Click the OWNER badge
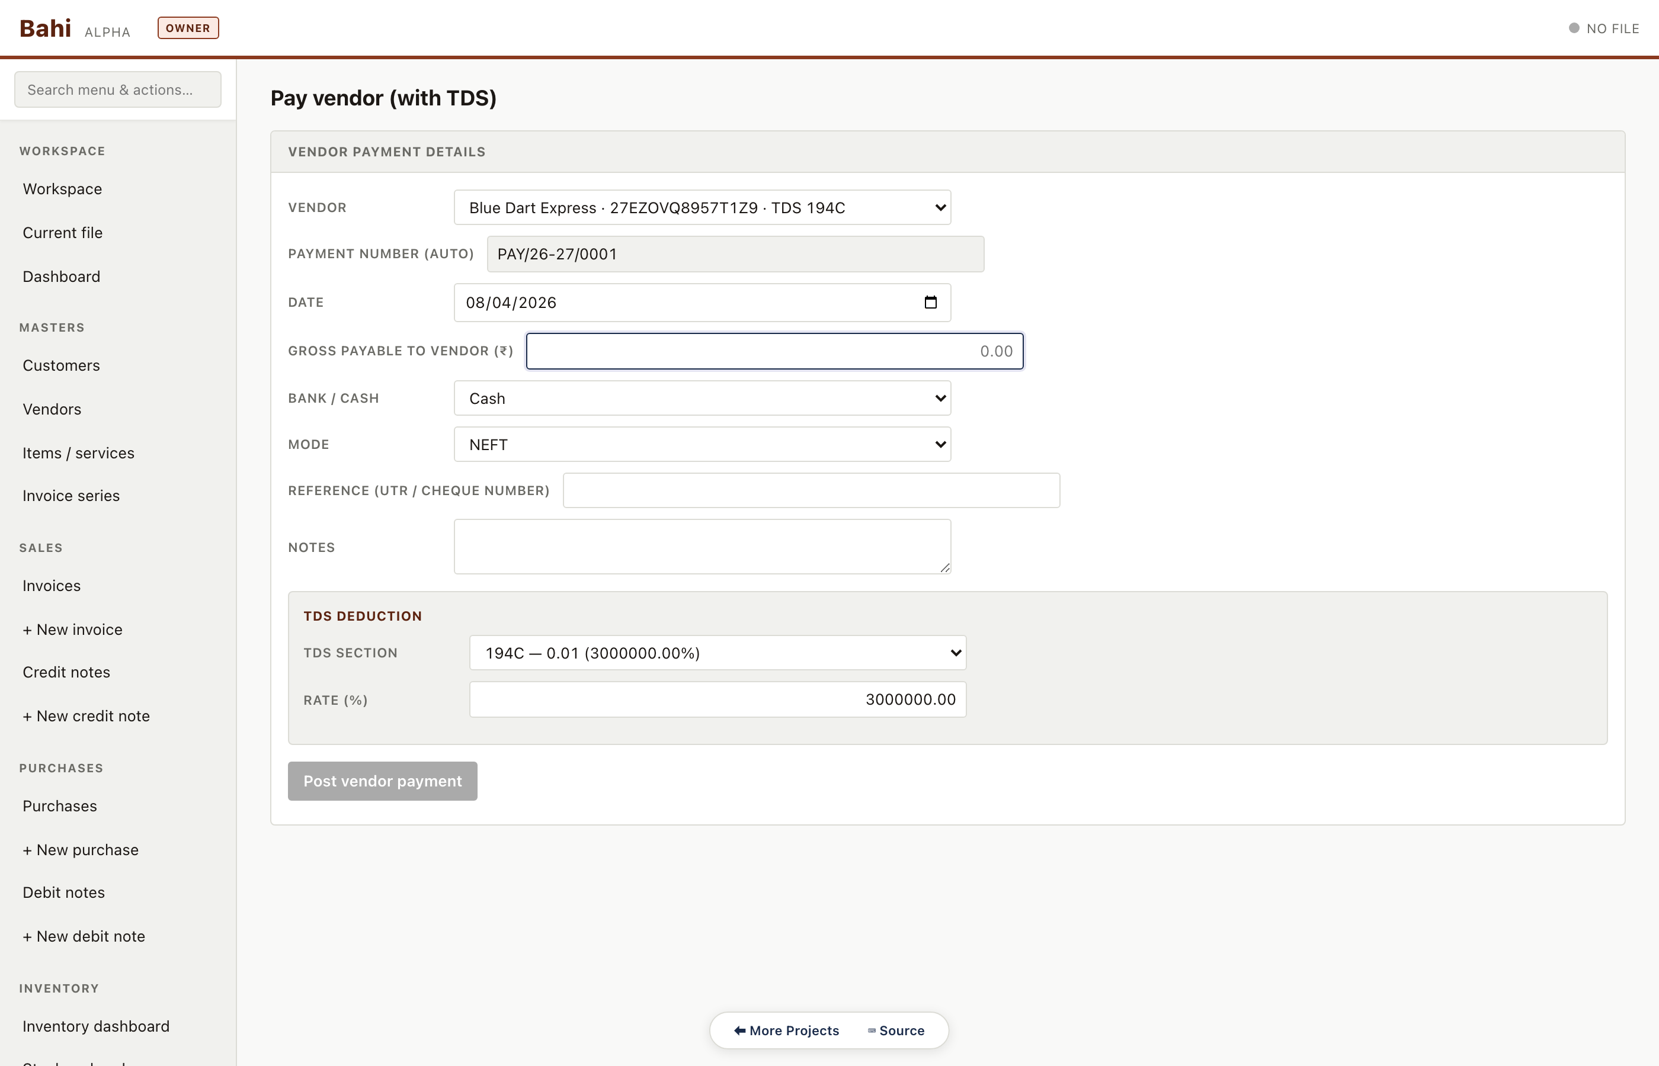Image resolution: width=1659 pixels, height=1066 pixels. [188, 28]
